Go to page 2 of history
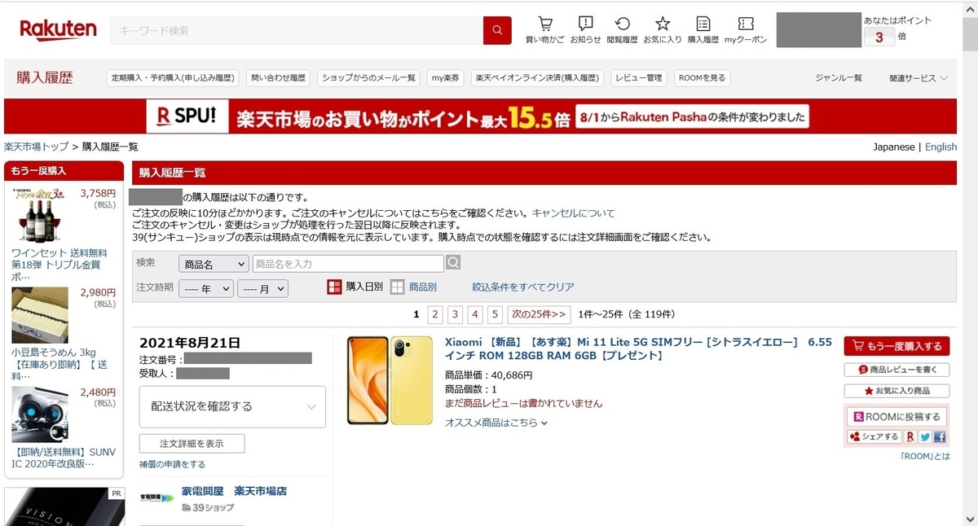This screenshot has height=526, width=978. 435,314
